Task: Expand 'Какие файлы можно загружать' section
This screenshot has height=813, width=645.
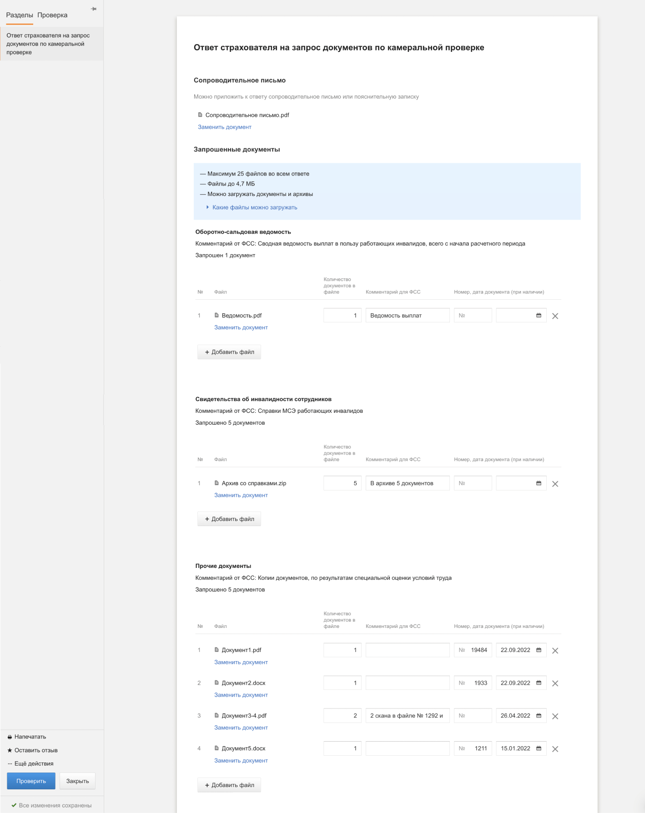Action: 254,207
